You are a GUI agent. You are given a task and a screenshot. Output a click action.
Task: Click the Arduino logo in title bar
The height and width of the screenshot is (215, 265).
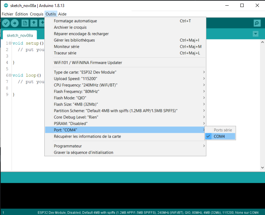(6, 5)
